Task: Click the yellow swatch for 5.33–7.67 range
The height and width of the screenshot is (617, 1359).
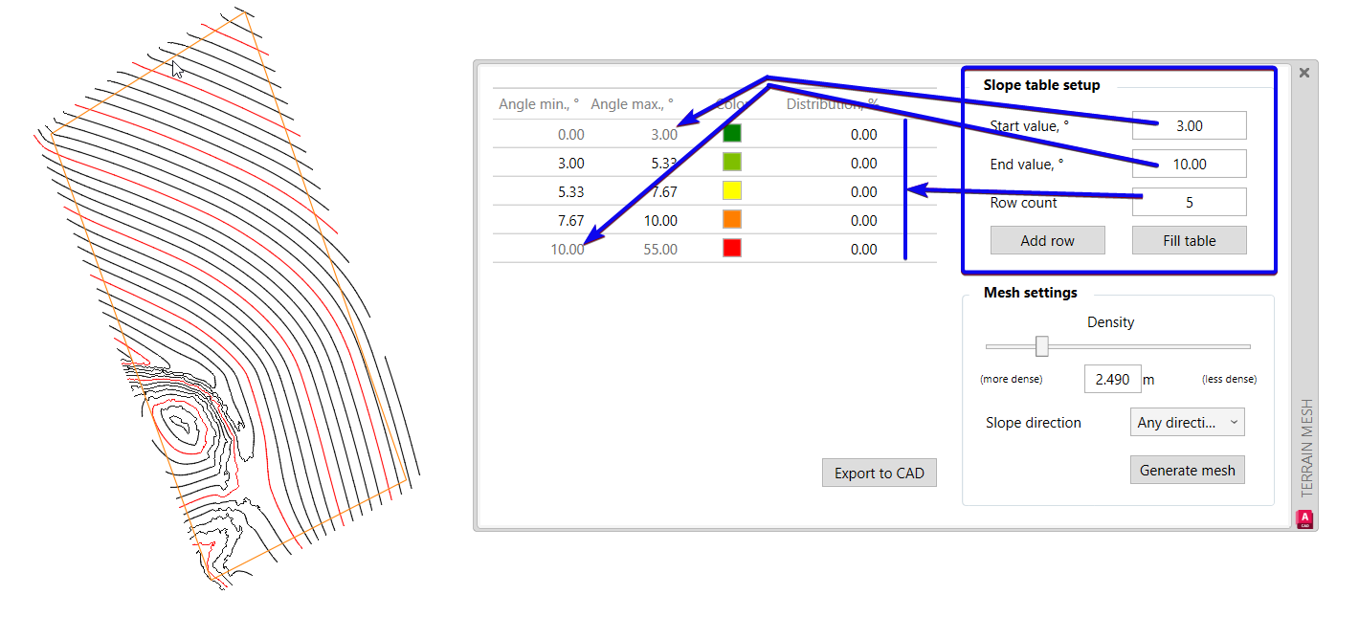Action: pos(731,191)
